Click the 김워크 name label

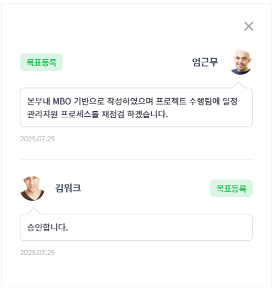point(68,188)
